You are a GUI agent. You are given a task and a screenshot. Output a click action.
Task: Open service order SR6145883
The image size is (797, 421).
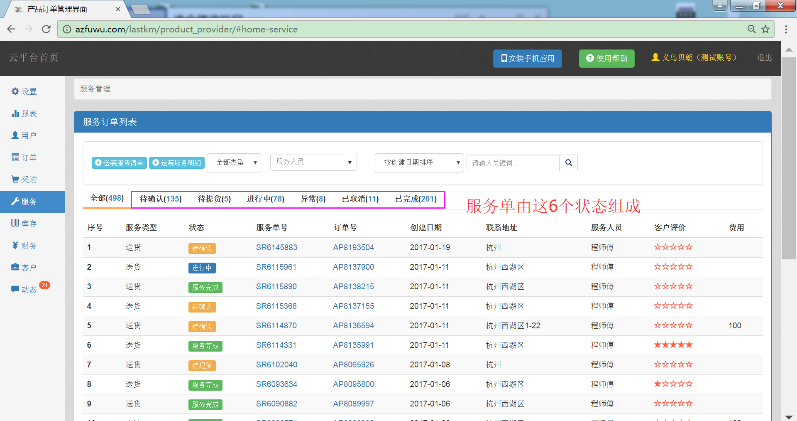pyautogui.click(x=276, y=248)
